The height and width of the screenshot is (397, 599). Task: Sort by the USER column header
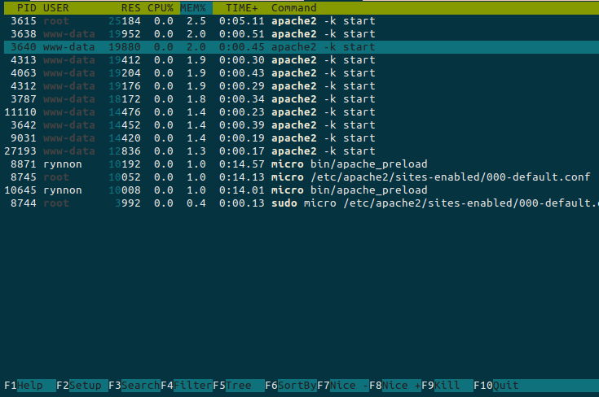(55, 7)
